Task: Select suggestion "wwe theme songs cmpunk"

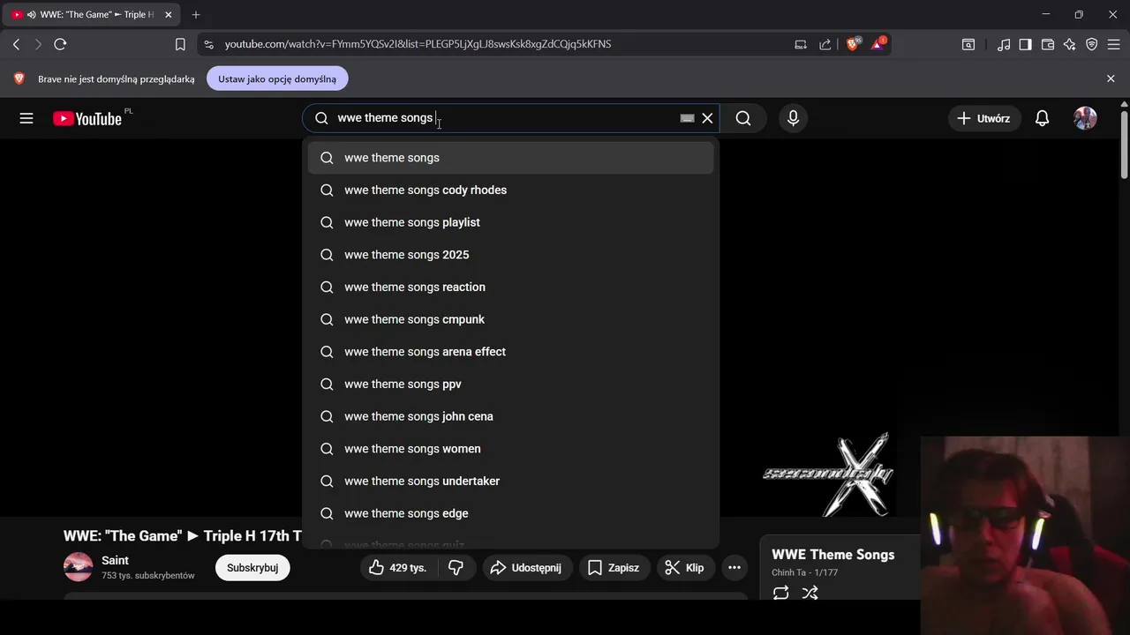Action: tap(510, 319)
